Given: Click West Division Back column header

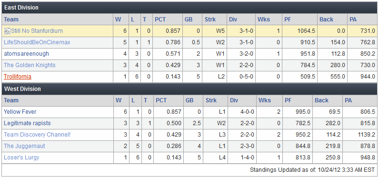Looking at the screenshot, I should coord(321,100).
